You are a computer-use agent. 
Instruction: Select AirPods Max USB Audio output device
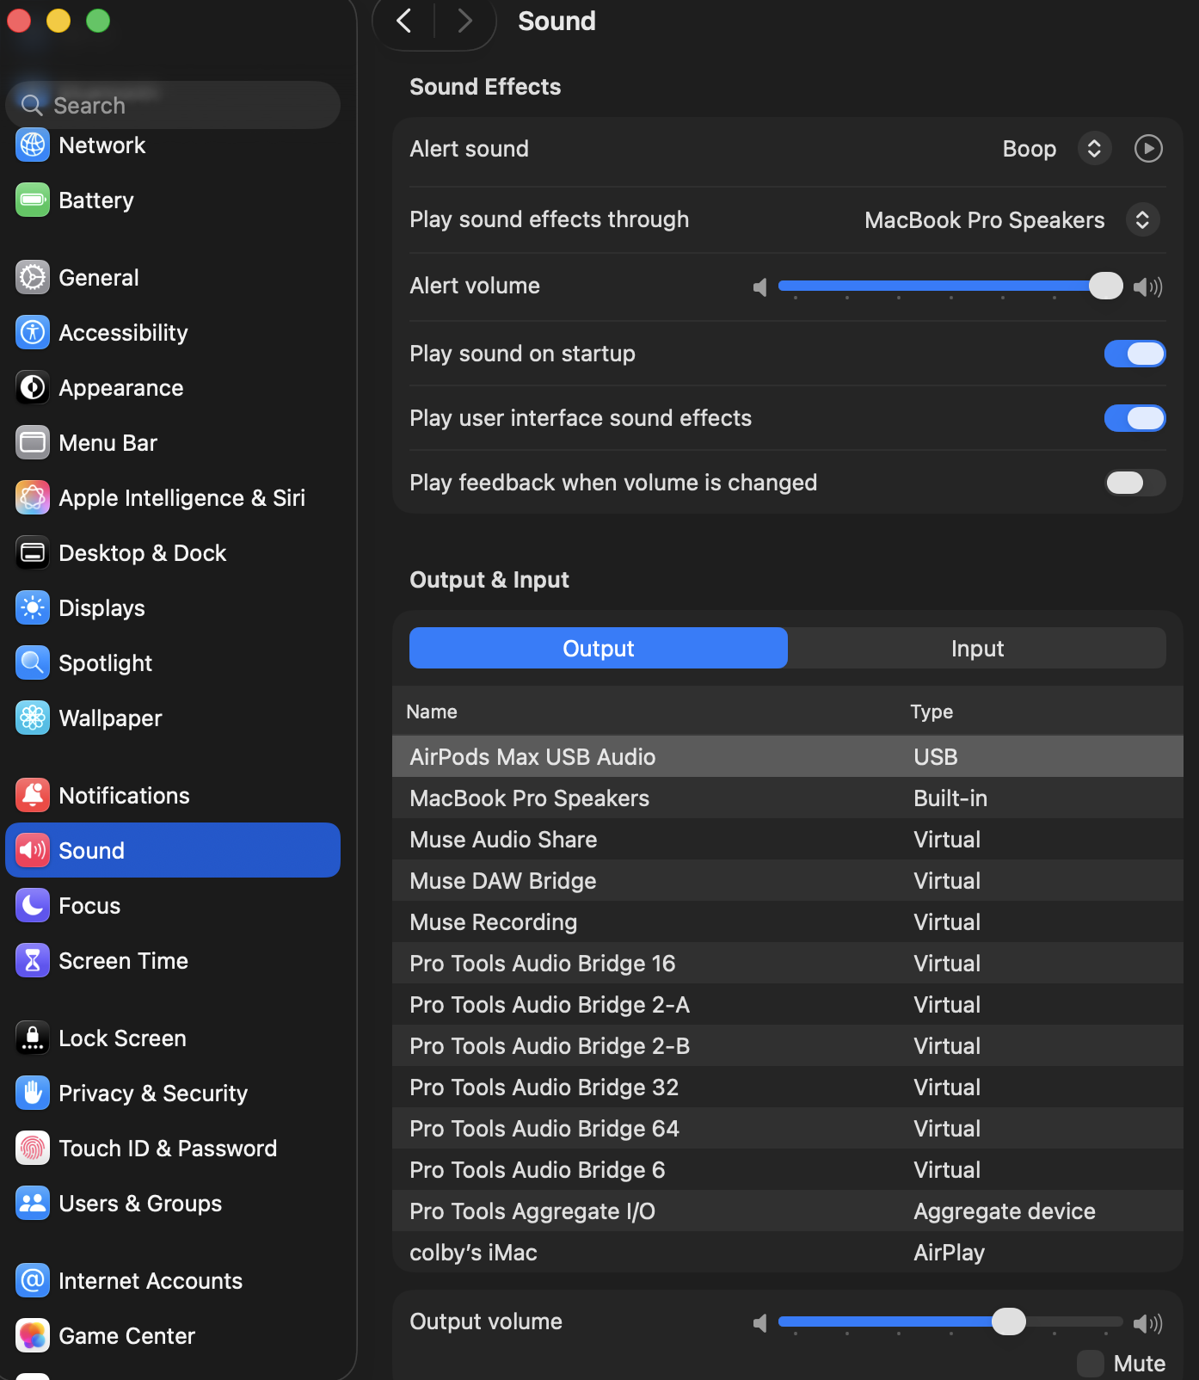[788, 756]
